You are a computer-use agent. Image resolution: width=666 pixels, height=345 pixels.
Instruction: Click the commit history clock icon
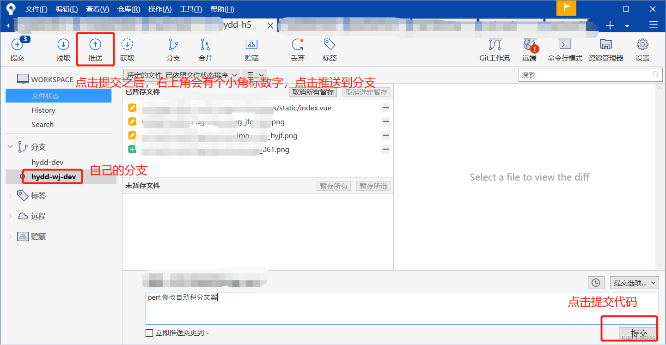pyautogui.click(x=596, y=283)
